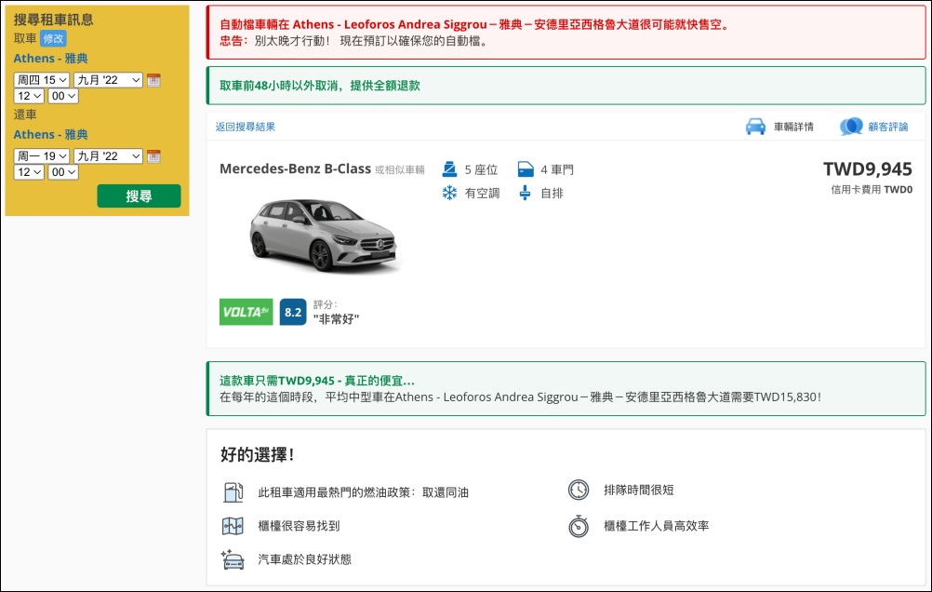Click the car door icon for 4 車門

pos(526,169)
